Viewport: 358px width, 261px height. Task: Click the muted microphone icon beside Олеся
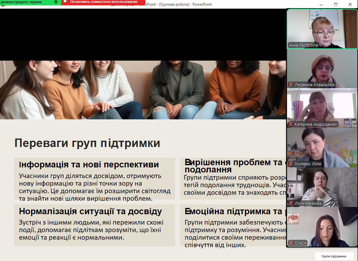click(x=291, y=243)
